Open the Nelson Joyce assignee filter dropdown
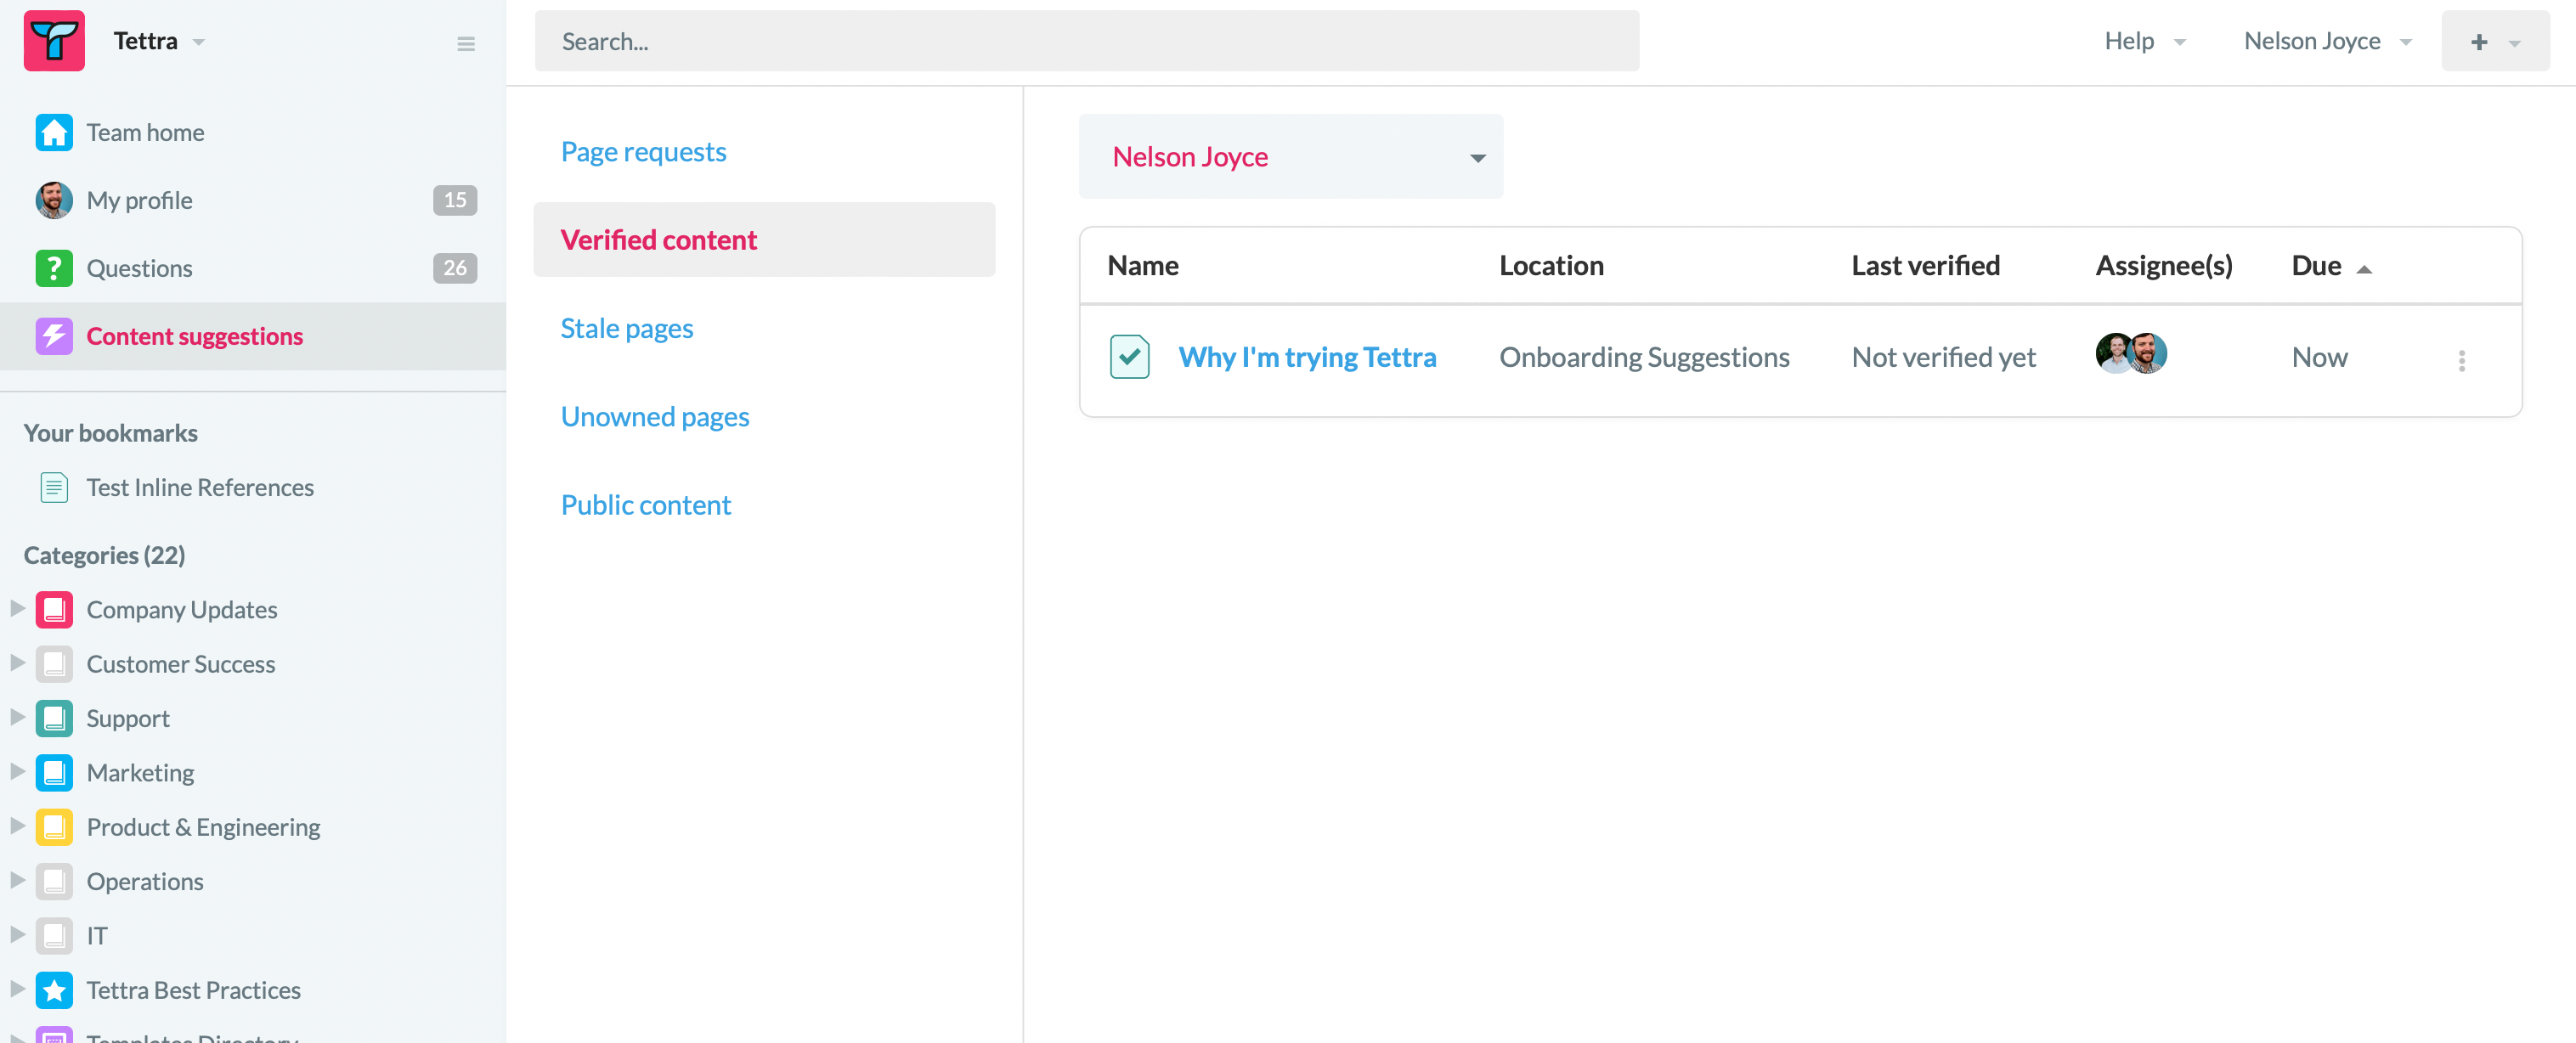 pos(1290,156)
